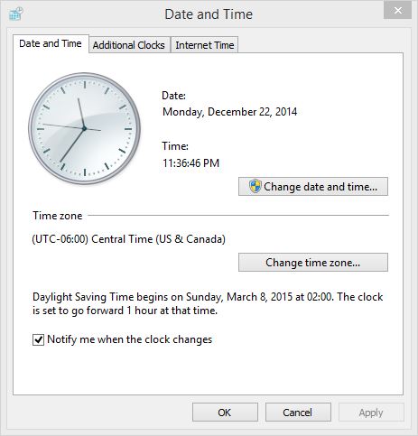
Task: Toggle the Notify me when clock changes checkbox
Action: point(38,339)
